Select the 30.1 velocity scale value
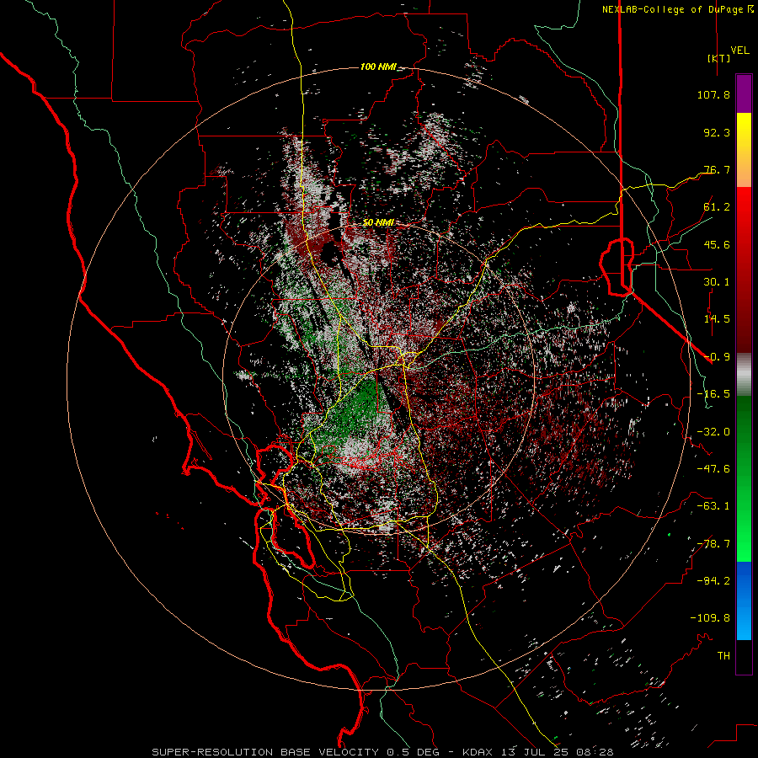758x758 pixels. [717, 282]
